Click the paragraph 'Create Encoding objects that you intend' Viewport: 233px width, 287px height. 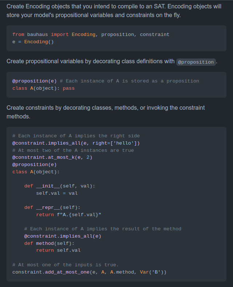click(x=114, y=11)
